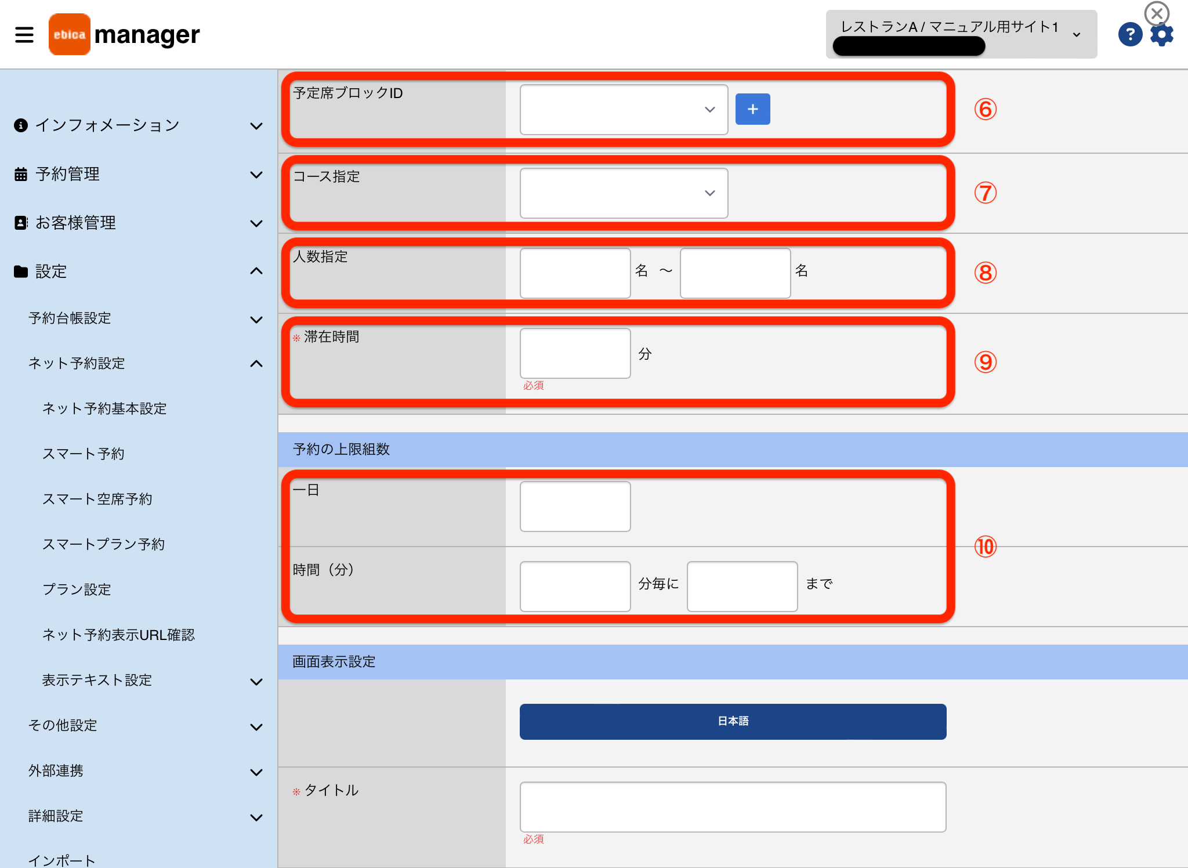Open the コース指定 dropdown

[624, 193]
